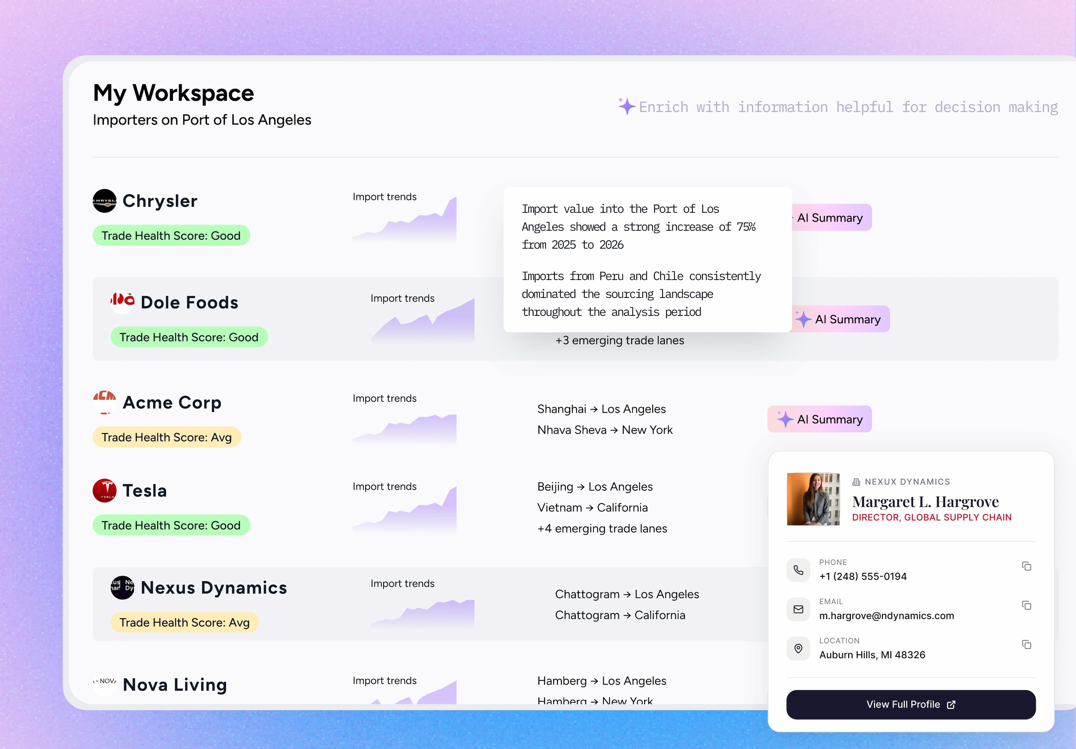Select the Tesla logo icon
The image size is (1076, 749).
click(105, 490)
